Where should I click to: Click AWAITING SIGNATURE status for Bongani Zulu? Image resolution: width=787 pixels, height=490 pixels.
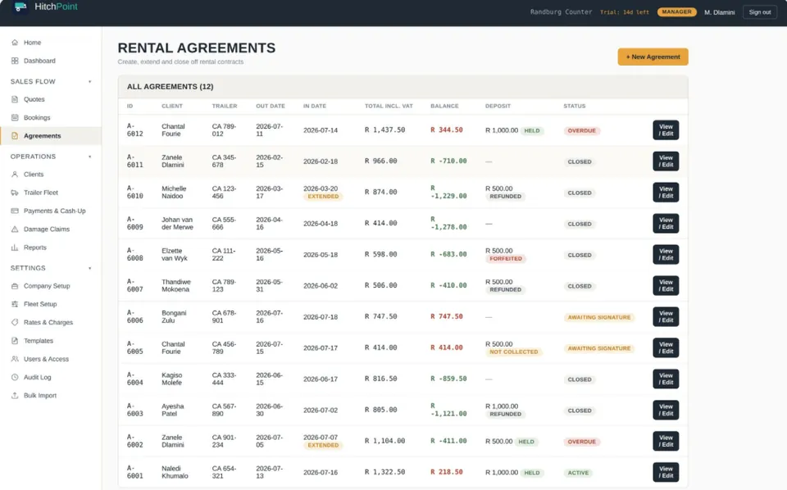click(598, 317)
